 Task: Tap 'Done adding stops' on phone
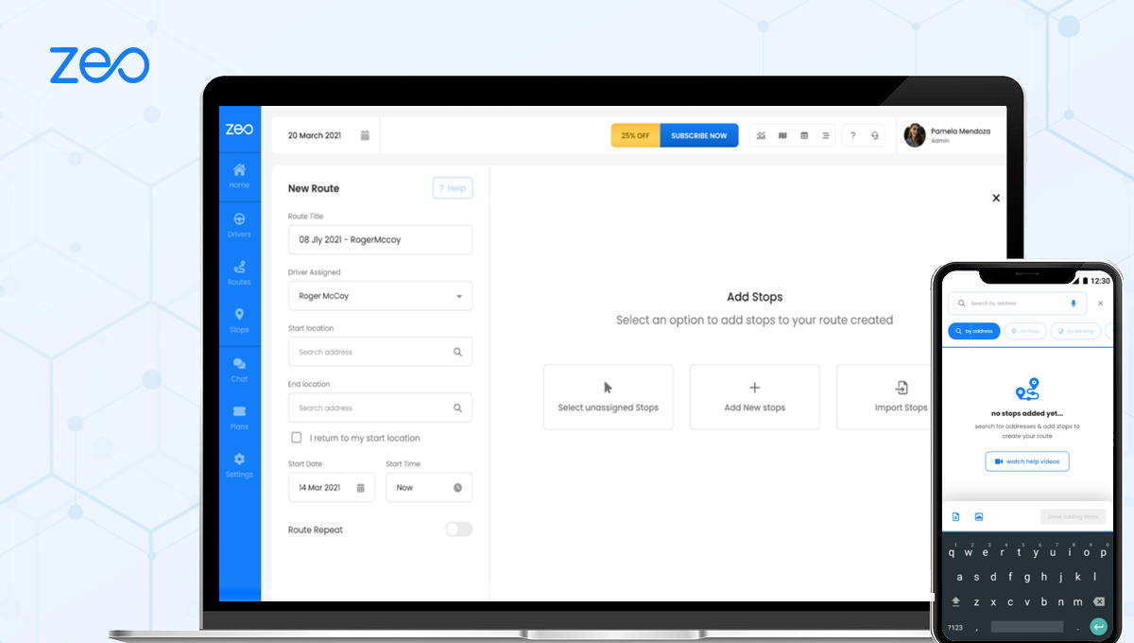tap(1073, 517)
